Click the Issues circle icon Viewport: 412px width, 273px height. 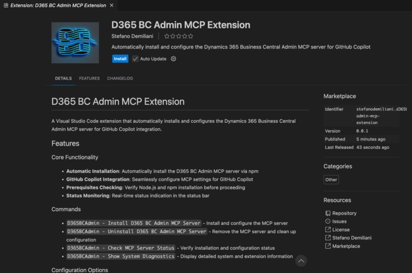328,221
